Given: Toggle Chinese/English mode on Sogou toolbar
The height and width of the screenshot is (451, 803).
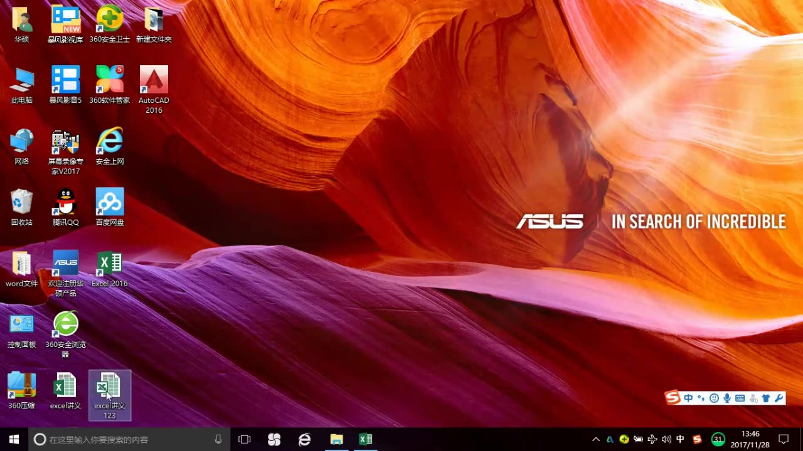Looking at the screenshot, I should click(688, 398).
